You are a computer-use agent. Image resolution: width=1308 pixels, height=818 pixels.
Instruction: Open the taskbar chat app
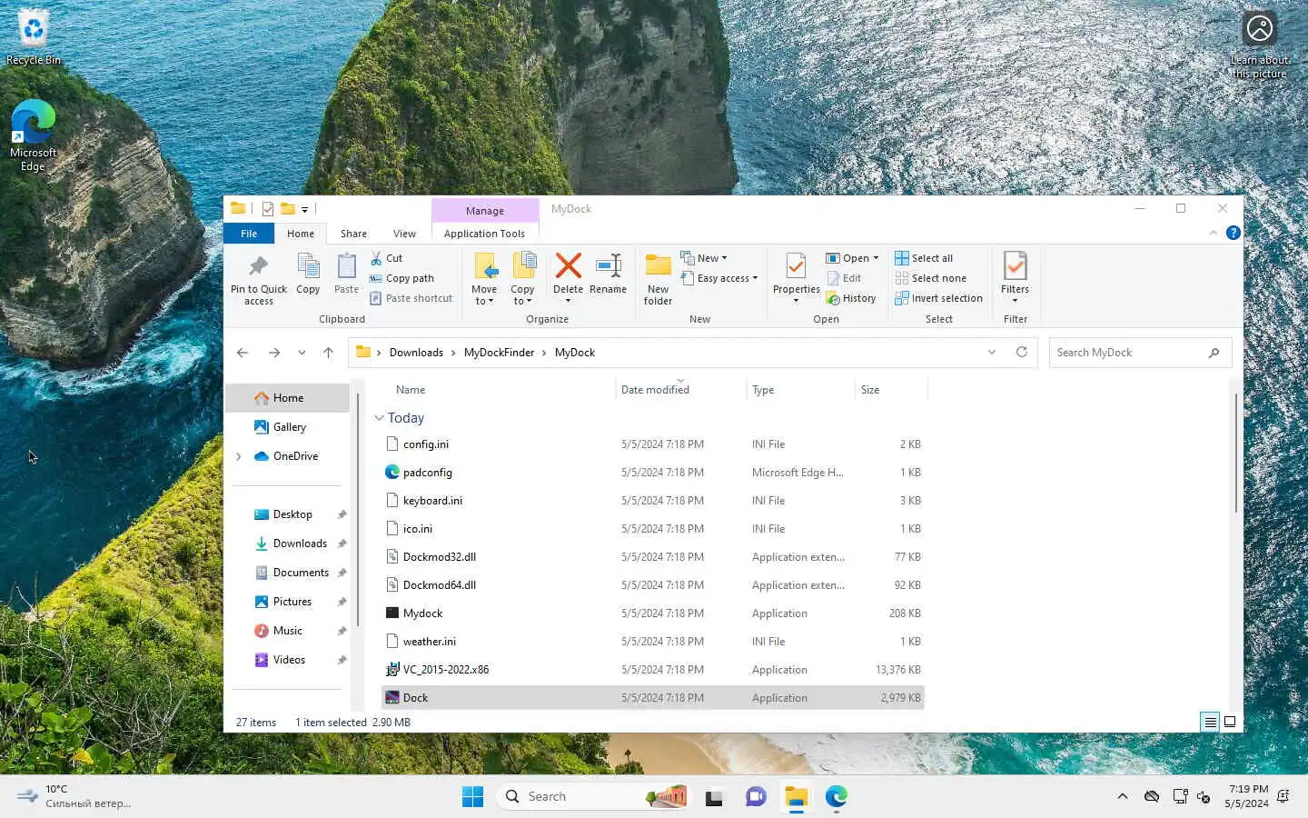[x=756, y=796]
